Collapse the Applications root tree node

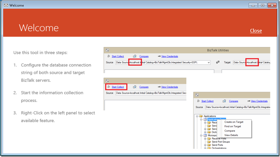pyautogui.click(x=197, y=116)
